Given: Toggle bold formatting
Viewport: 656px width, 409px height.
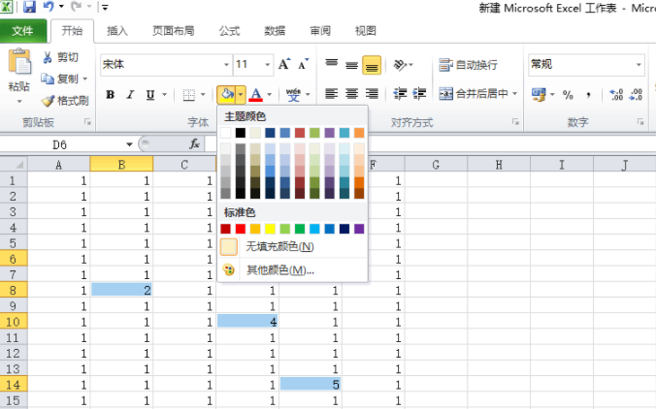Looking at the screenshot, I should tap(110, 95).
